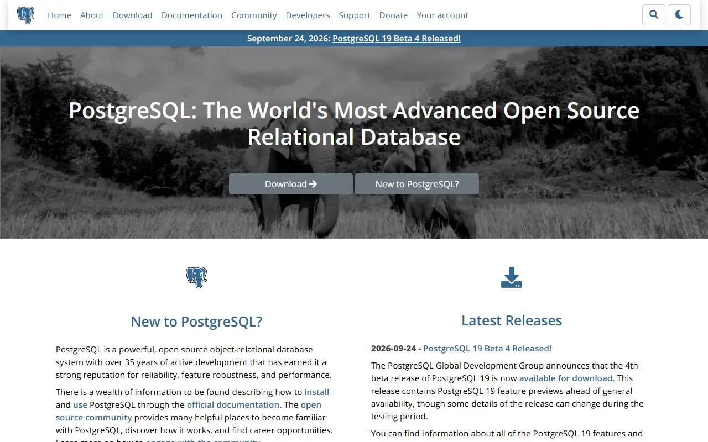Image resolution: width=708 pixels, height=442 pixels.
Task: Select Download in the top navigation
Action: pos(133,15)
